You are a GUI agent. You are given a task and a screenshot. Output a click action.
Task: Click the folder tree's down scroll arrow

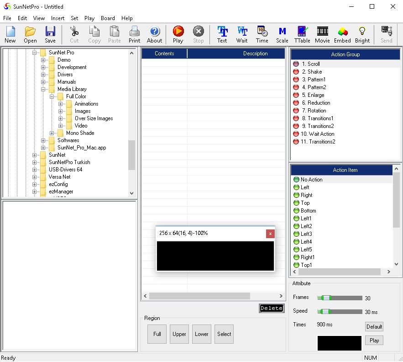(x=131, y=193)
